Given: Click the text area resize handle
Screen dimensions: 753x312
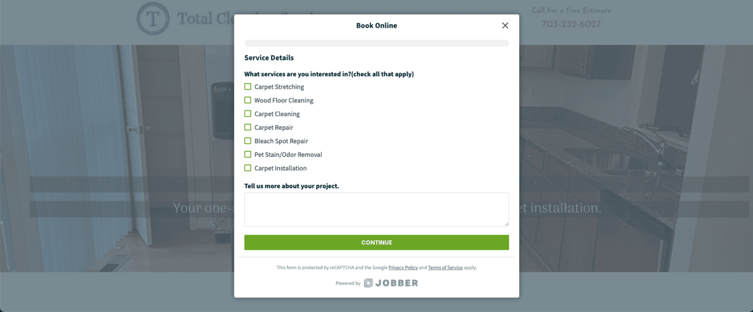Looking at the screenshot, I should [x=506, y=223].
